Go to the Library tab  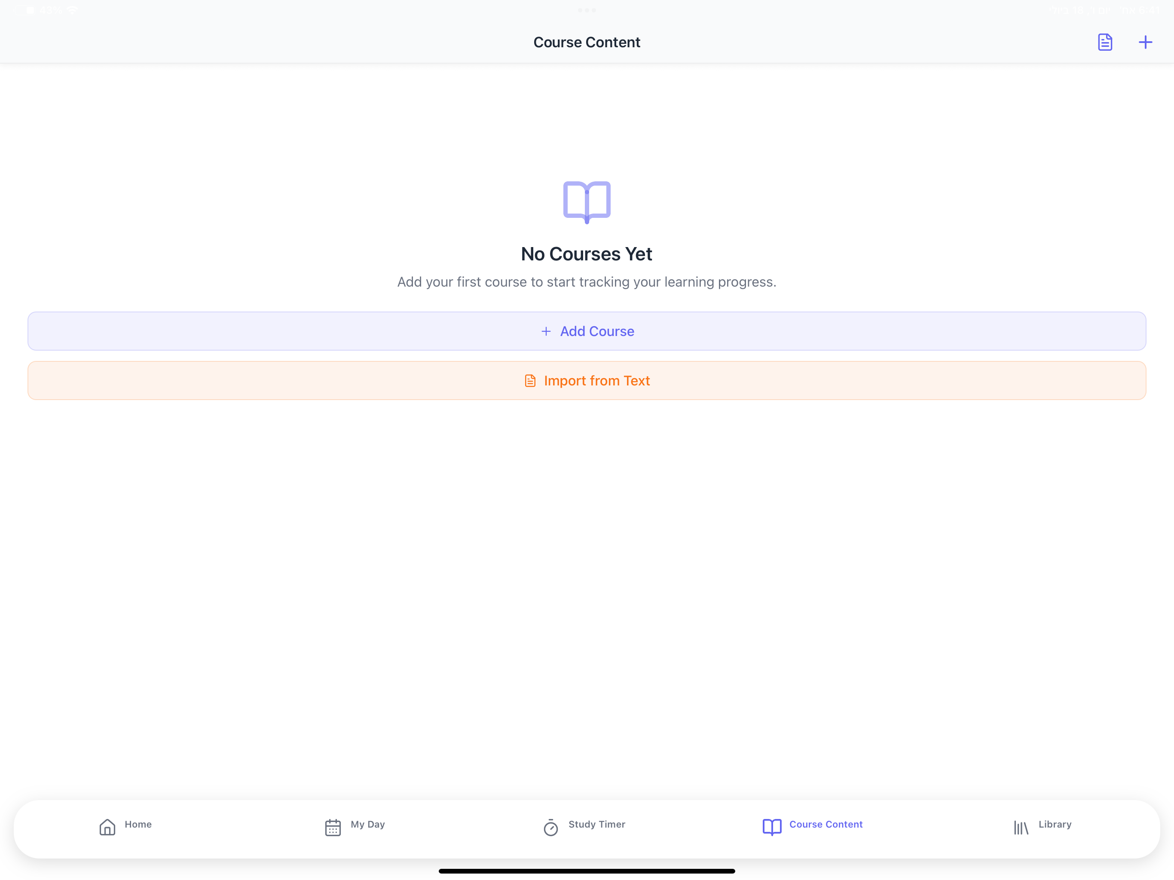pos(1043,826)
